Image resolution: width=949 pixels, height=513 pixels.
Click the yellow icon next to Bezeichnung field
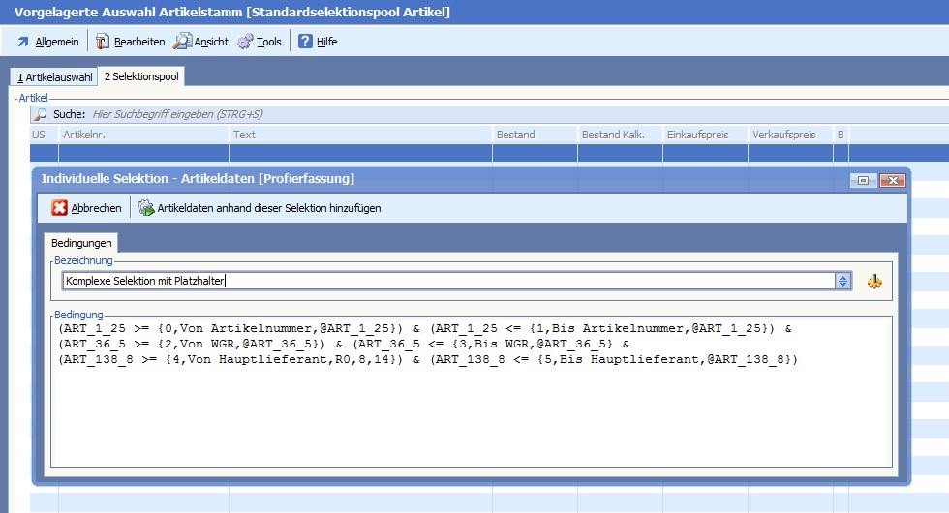tap(874, 281)
